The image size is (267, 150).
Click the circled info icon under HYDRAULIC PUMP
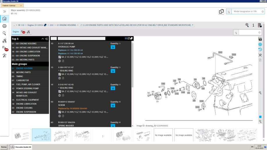tap(60, 61)
